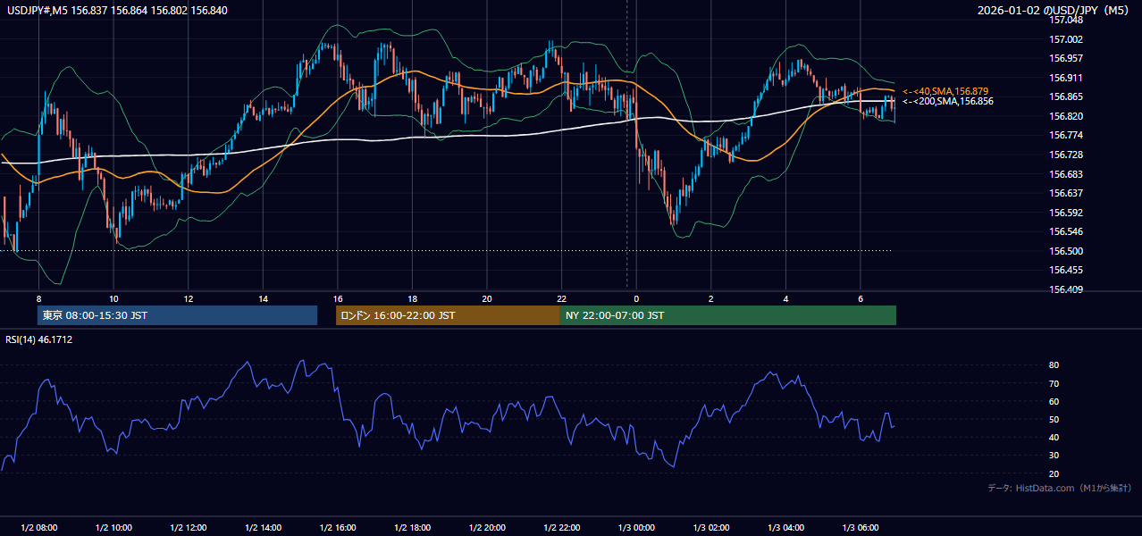
Task: Click price axis value 156.637
Action: (1066, 193)
